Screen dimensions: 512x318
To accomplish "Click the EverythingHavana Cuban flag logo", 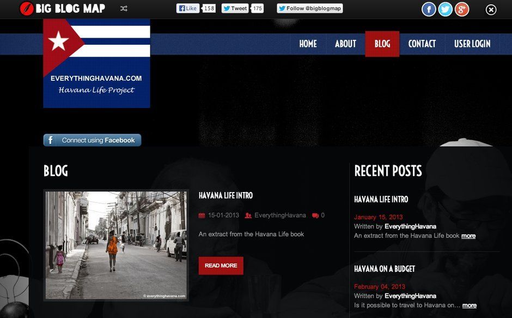I will tap(96, 63).
